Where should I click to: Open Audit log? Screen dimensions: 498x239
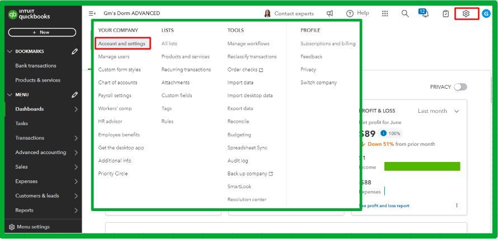coord(238,160)
